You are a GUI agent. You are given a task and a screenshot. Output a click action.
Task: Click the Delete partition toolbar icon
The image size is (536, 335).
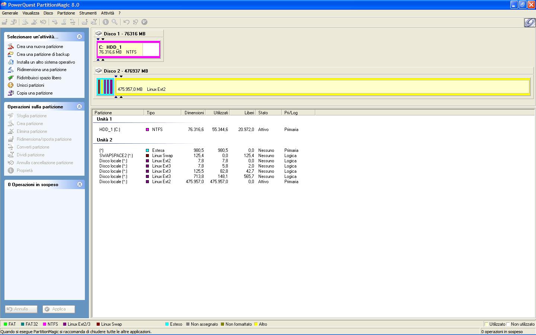tap(34, 22)
